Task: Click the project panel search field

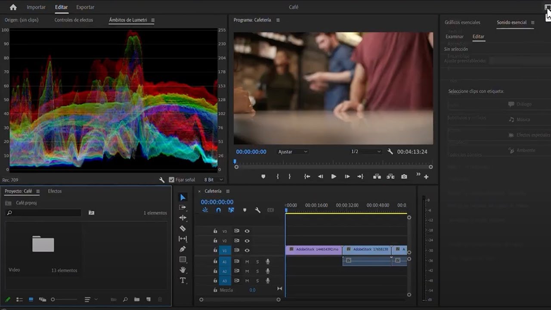Action: [x=43, y=213]
